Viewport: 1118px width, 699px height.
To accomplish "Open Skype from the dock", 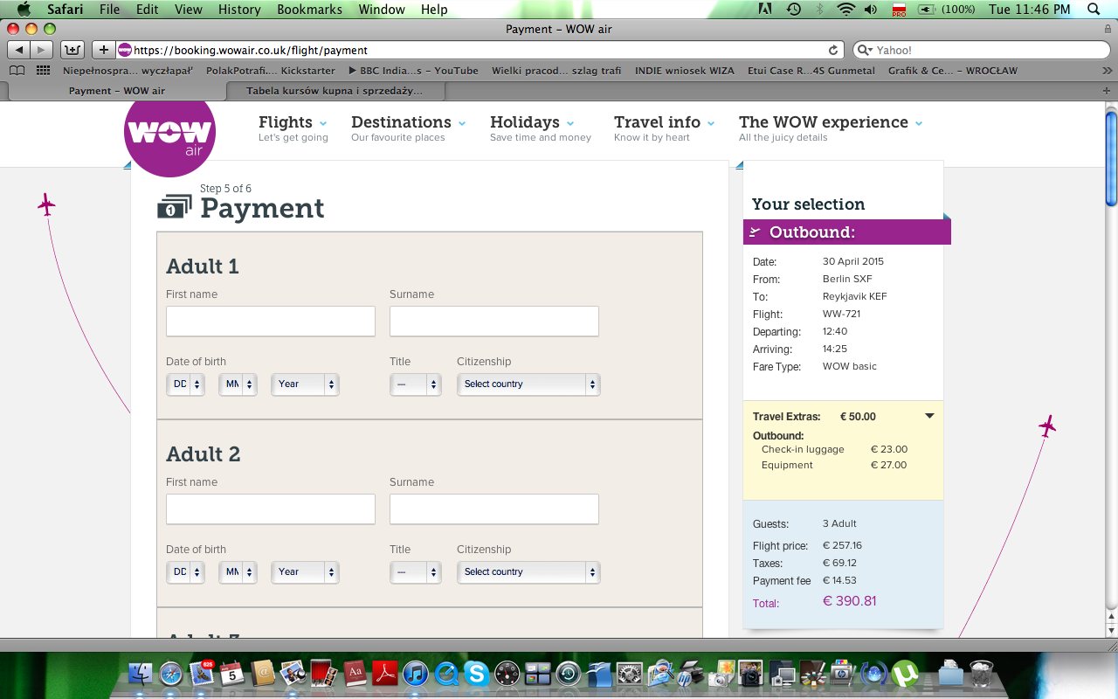I will [476, 674].
